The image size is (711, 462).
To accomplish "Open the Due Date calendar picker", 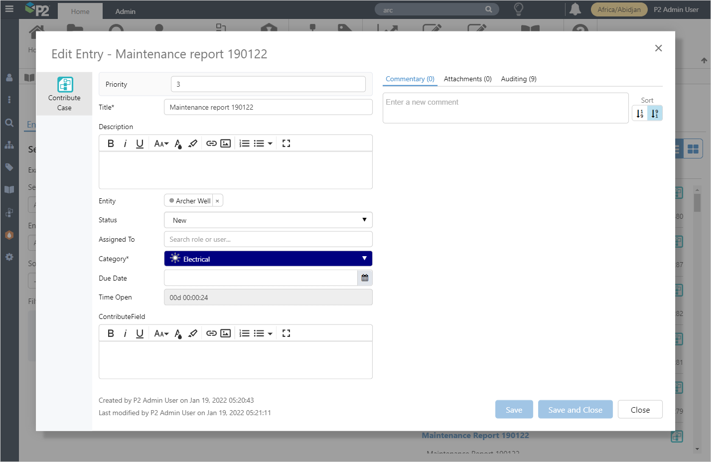I will click(x=365, y=278).
